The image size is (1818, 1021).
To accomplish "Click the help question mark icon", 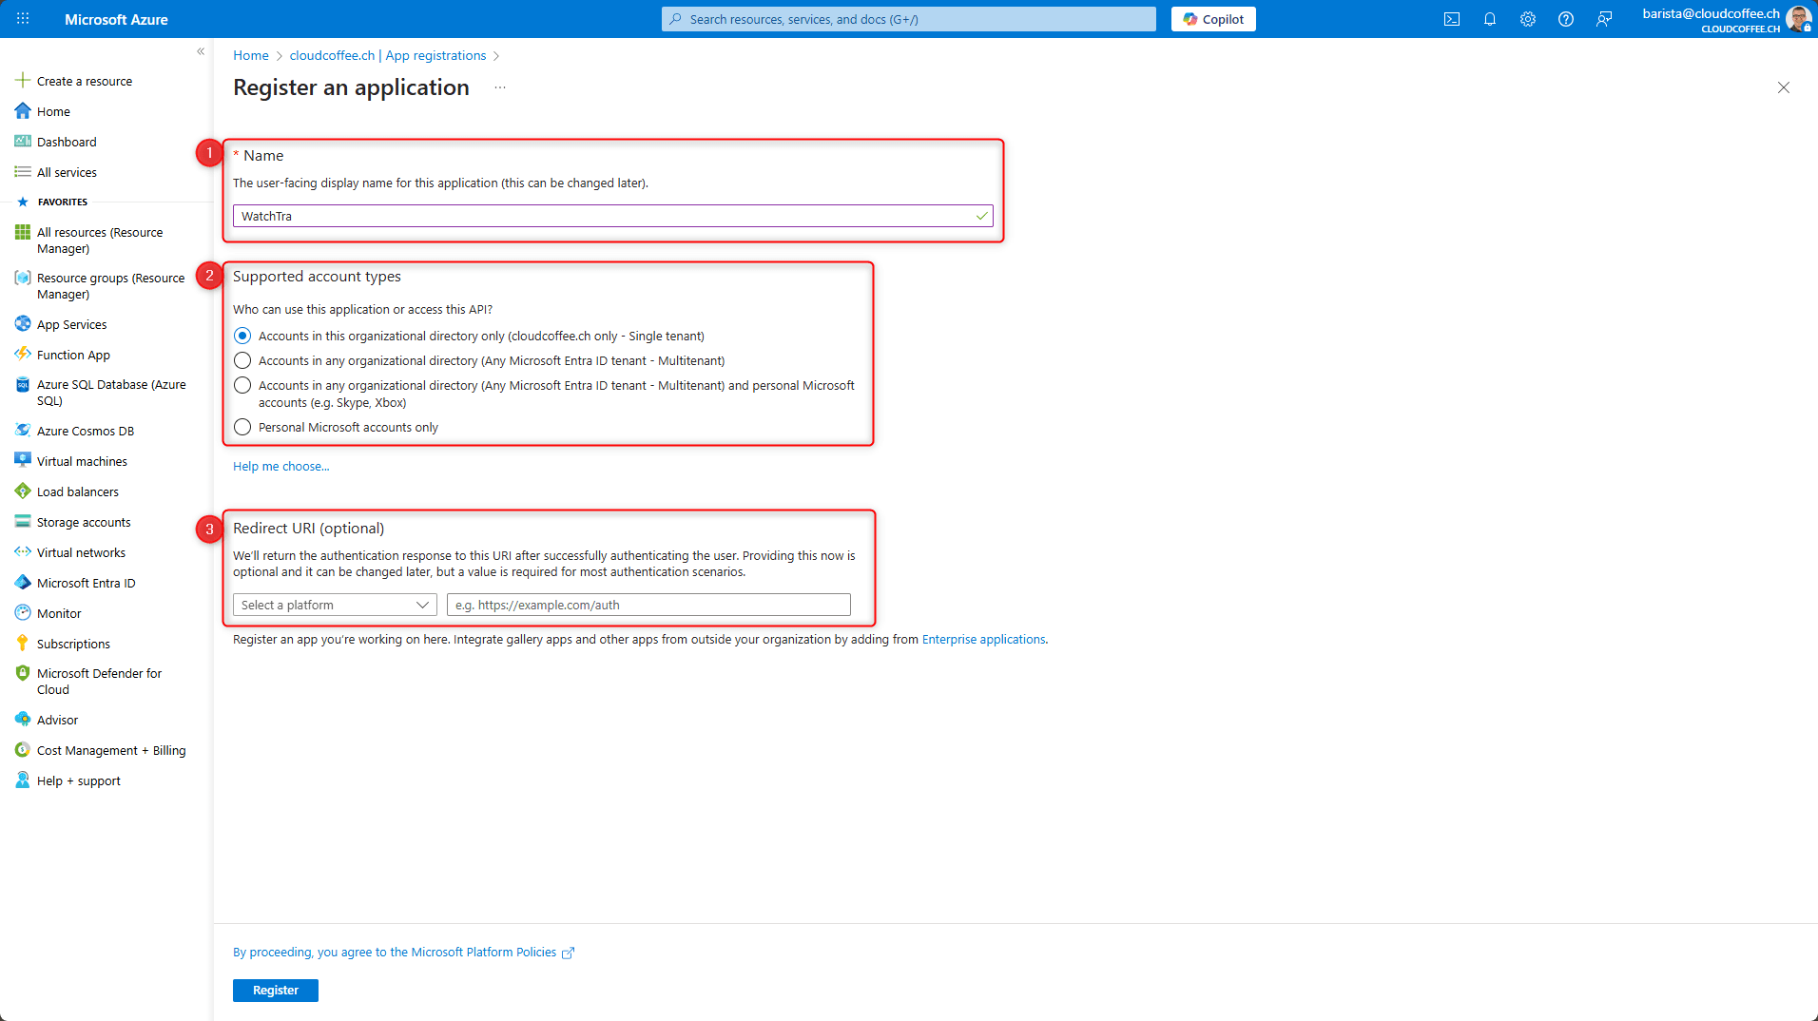I will pyautogui.click(x=1565, y=19).
